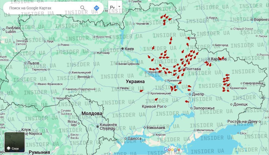Select the Молдова country label
269x155 pixels.
pos(92,113)
